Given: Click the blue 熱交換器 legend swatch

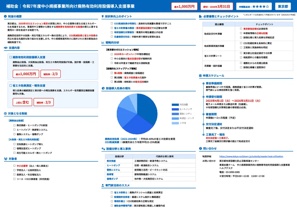Looking at the screenshot, I should click(x=175, y=104).
